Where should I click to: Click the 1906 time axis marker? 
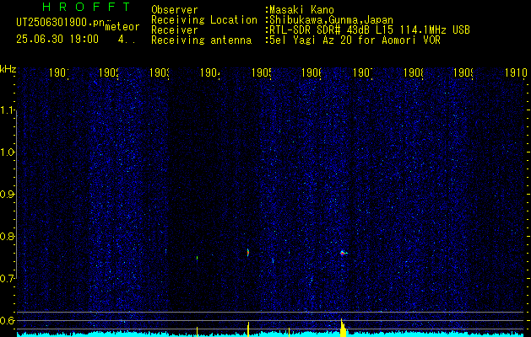tap(312, 72)
